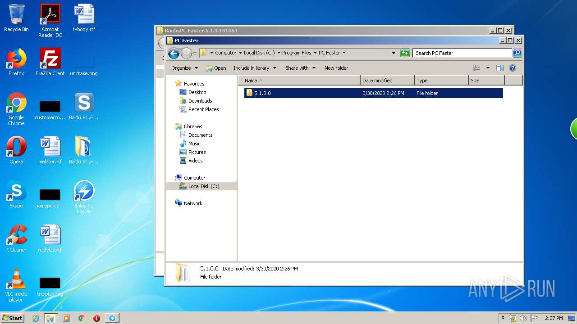Open FileZilla Client shortcut
This screenshot has width=577, height=324.
click(x=50, y=62)
